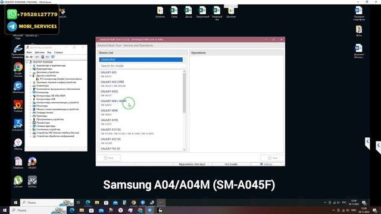The width and height of the screenshot is (381, 214).
Task: Open Edge on remote desktop taskbar
Action: (88, 202)
